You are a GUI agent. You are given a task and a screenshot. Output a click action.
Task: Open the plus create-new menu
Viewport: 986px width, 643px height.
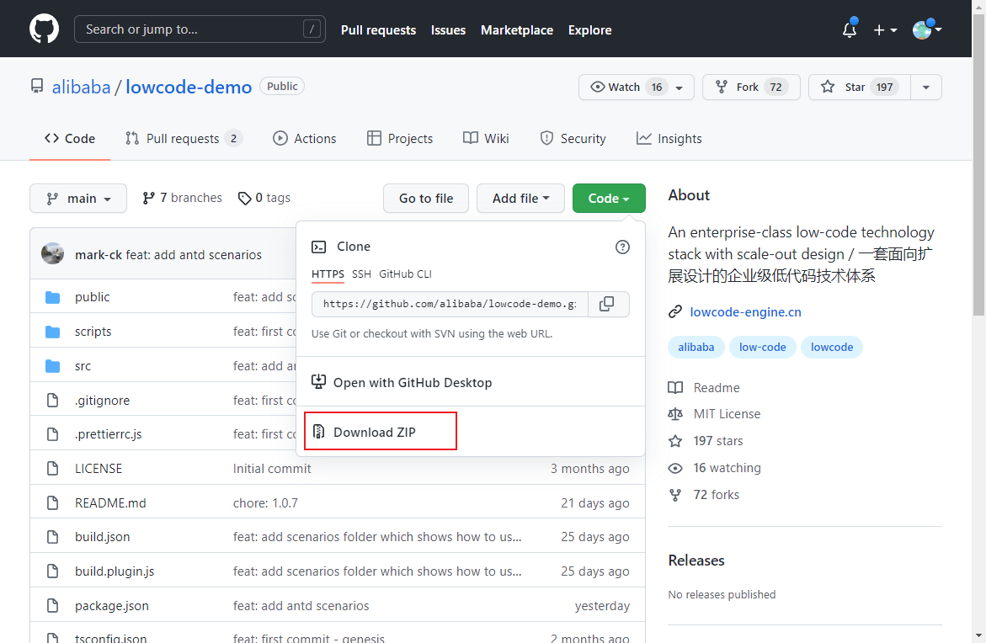(x=885, y=29)
